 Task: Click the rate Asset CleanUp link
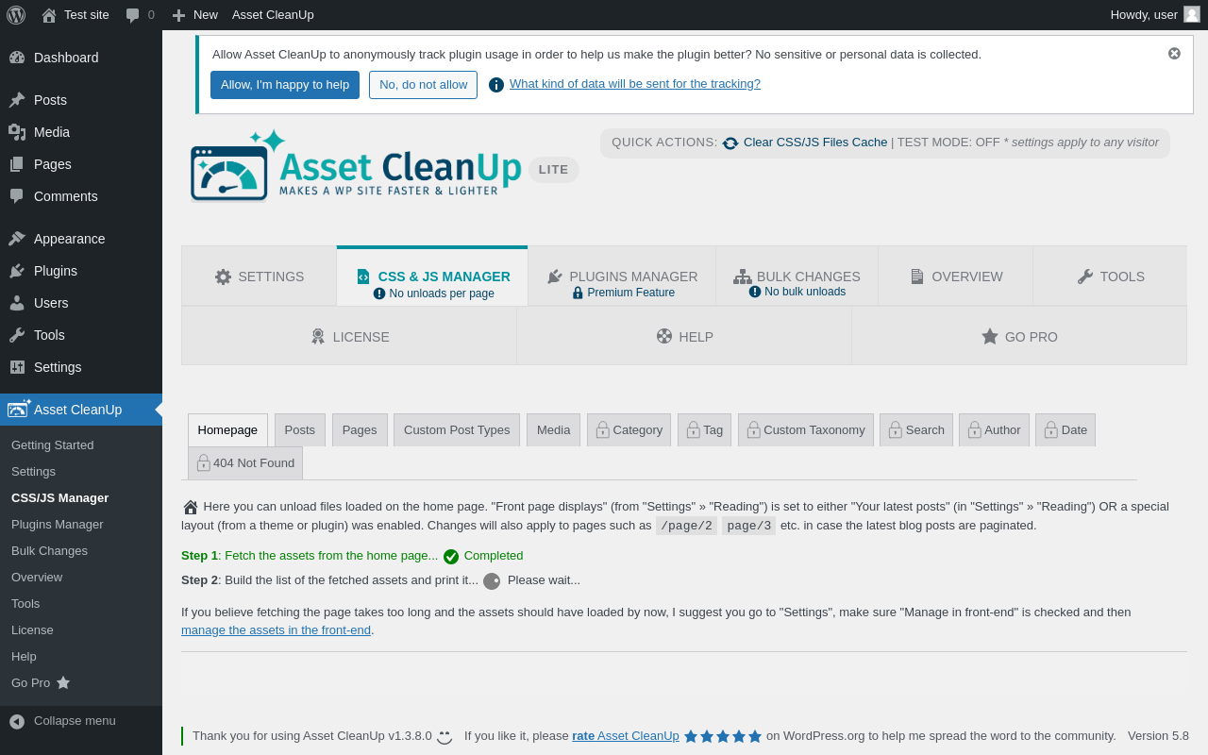tap(626, 736)
